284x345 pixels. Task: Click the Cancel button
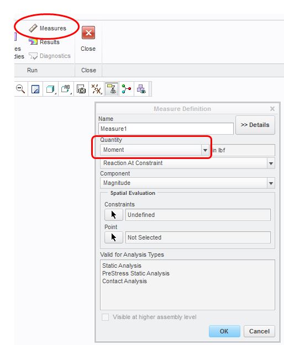259,331
